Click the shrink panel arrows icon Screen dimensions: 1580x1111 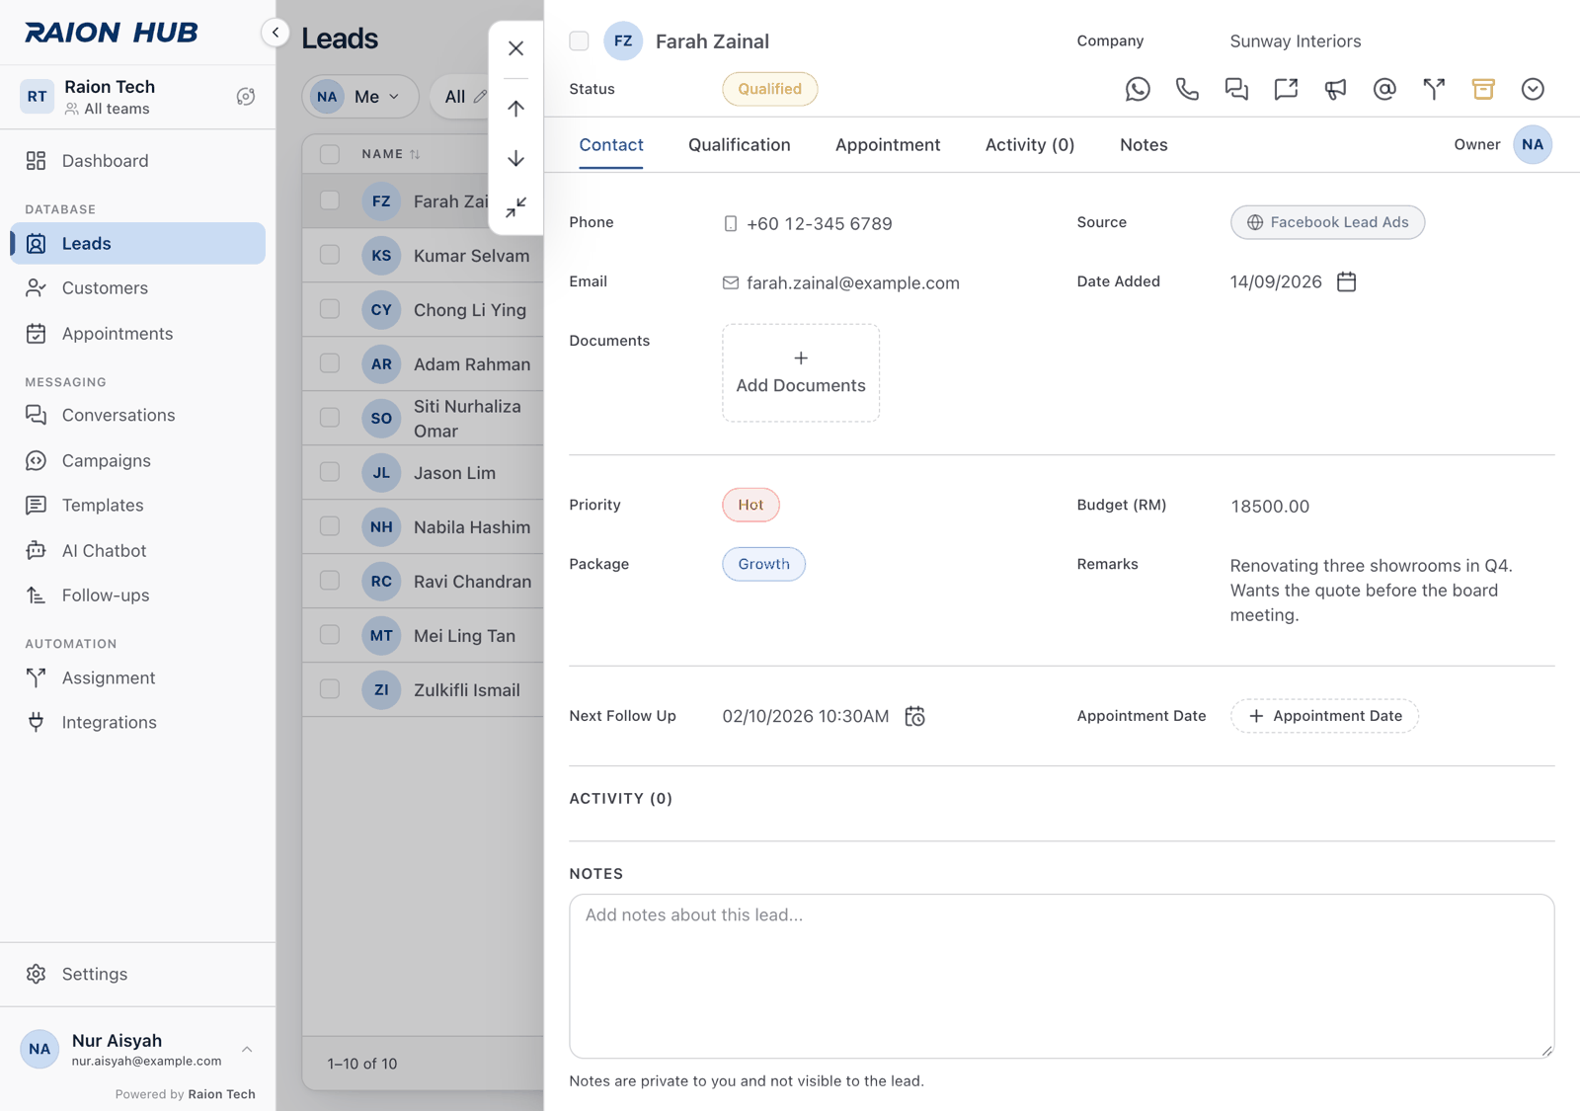pyautogui.click(x=515, y=207)
